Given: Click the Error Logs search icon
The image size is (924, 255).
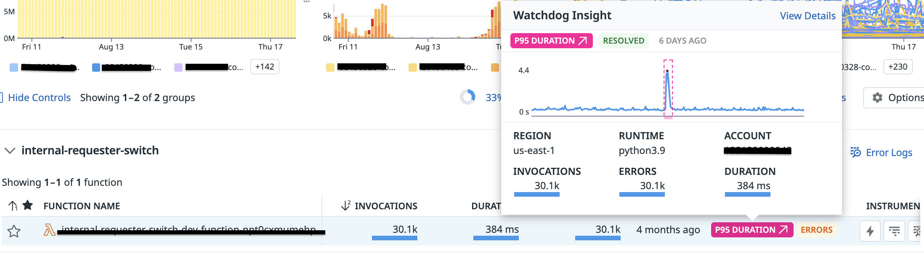Looking at the screenshot, I should [855, 152].
